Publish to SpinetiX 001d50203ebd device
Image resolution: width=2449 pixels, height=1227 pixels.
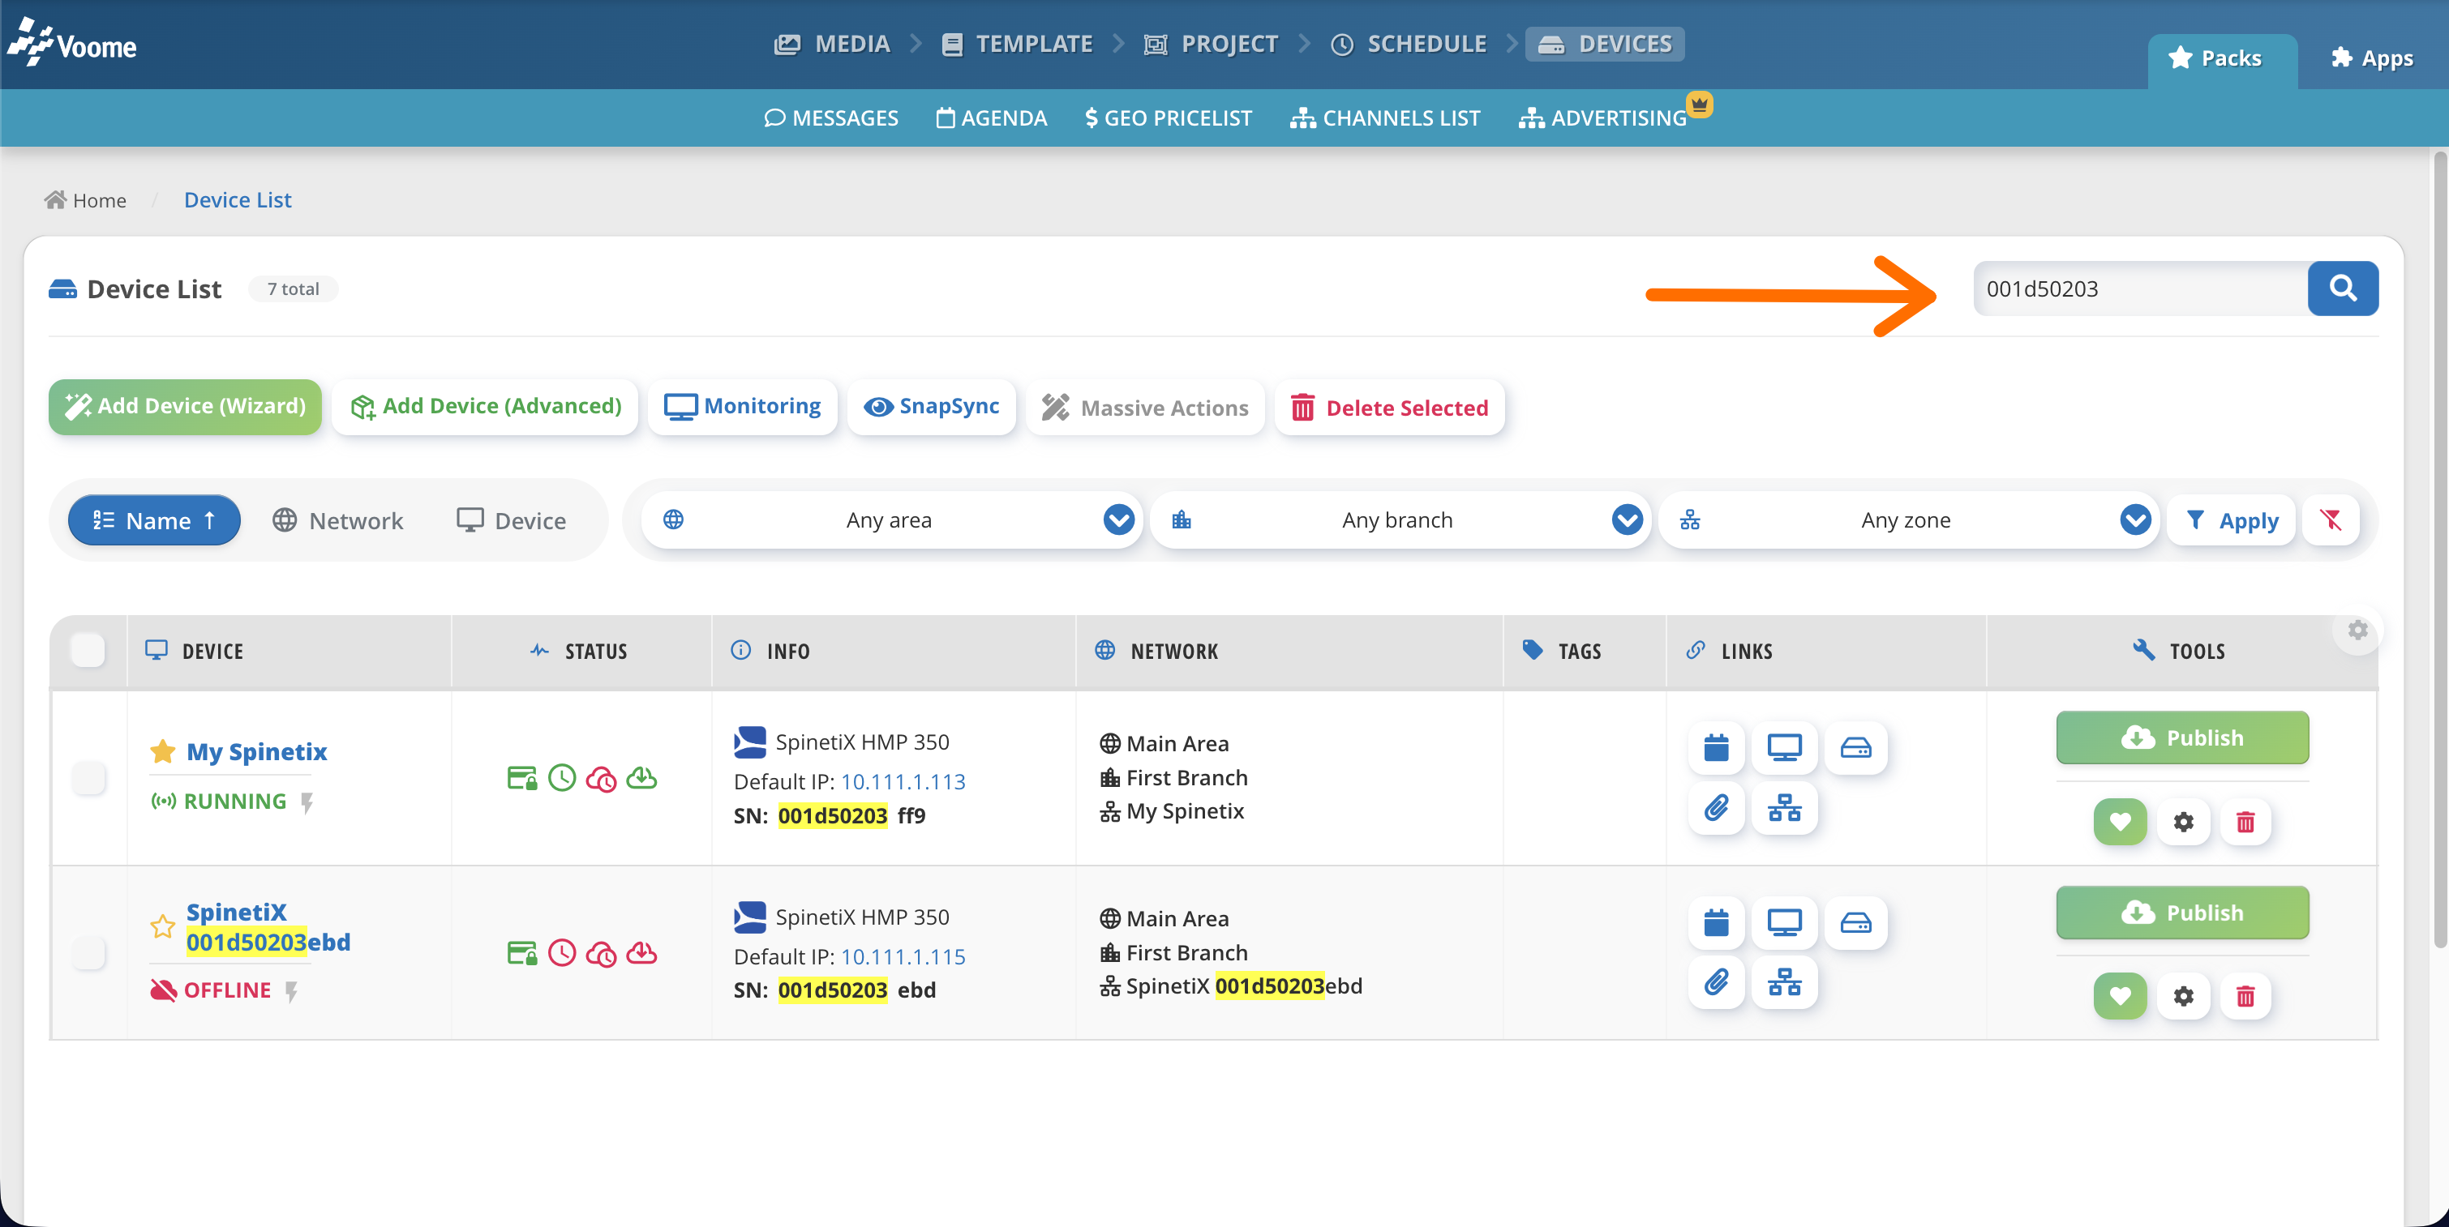point(2183,913)
